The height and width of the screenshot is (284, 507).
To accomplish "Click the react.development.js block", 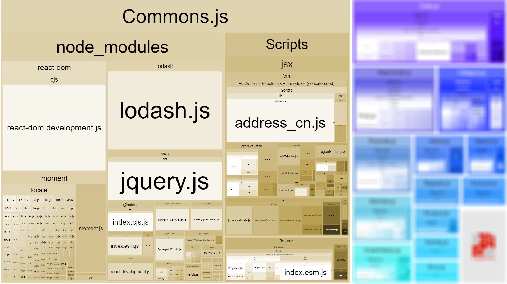I will pyautogui.click(x=130, y=272).
